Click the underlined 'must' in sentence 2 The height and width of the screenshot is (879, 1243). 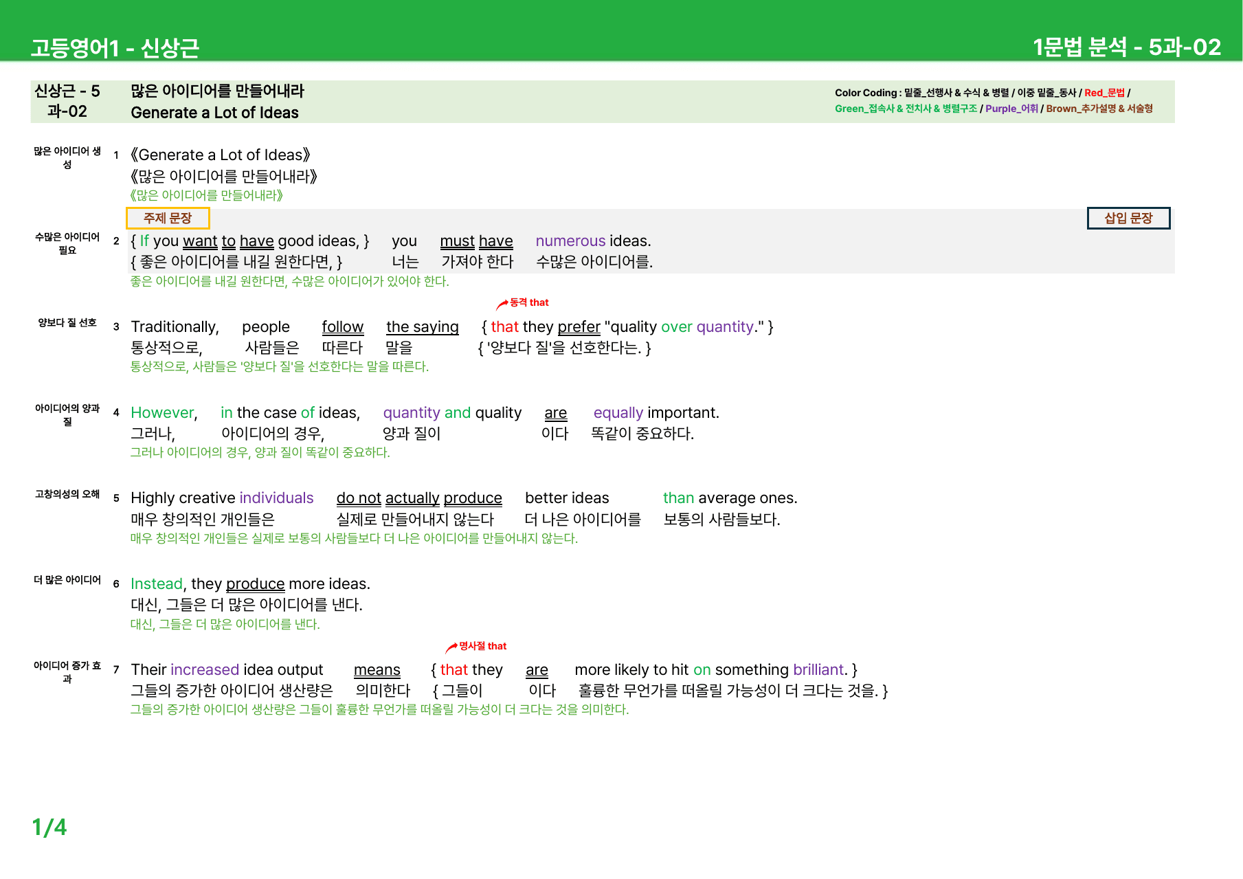[457, 241]
